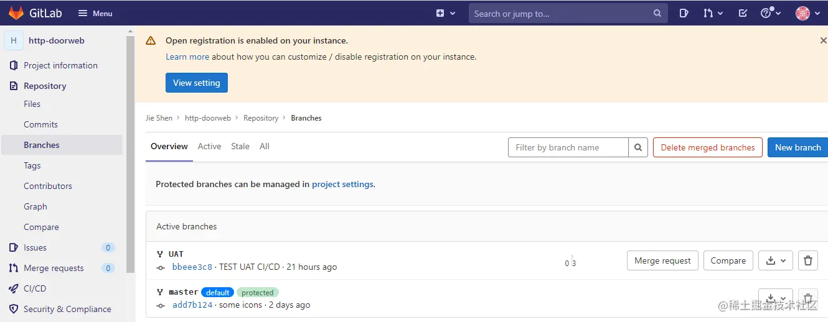Screen dimensions: 828x322
Task: Open the user avatar profile menu
Action: tap(807, 13)
